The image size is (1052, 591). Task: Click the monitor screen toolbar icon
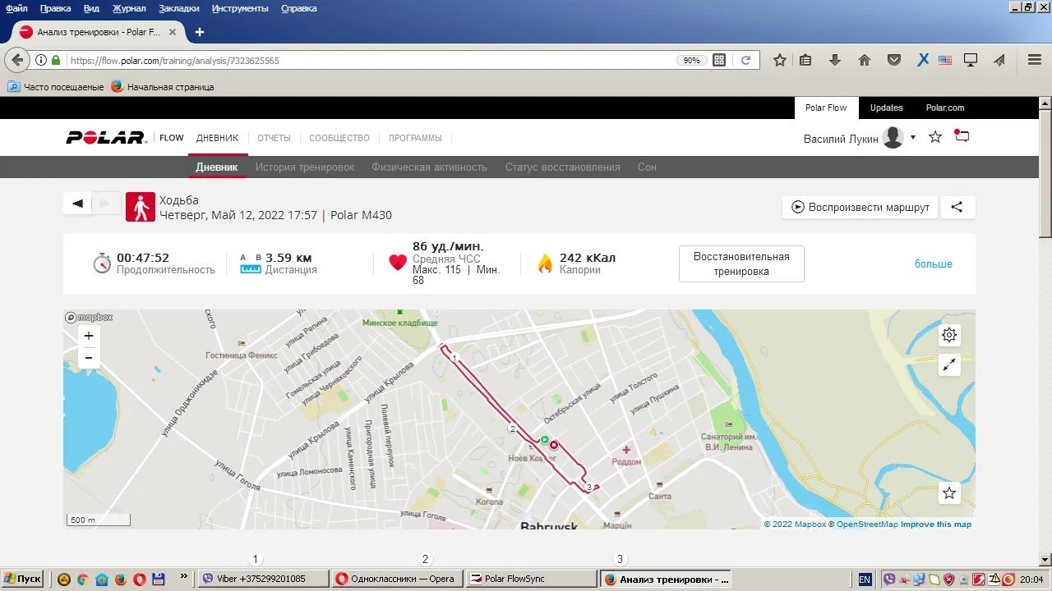click(x=971, y=60)
